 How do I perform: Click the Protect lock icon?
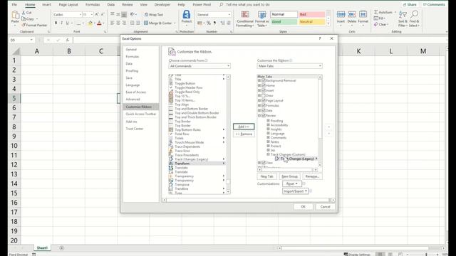(x=187, y=14)
